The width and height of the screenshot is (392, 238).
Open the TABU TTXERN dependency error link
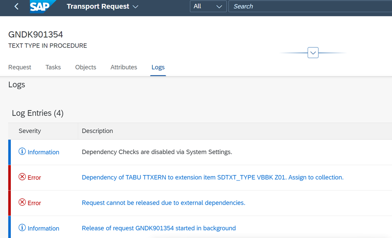(x=213, y=177)
